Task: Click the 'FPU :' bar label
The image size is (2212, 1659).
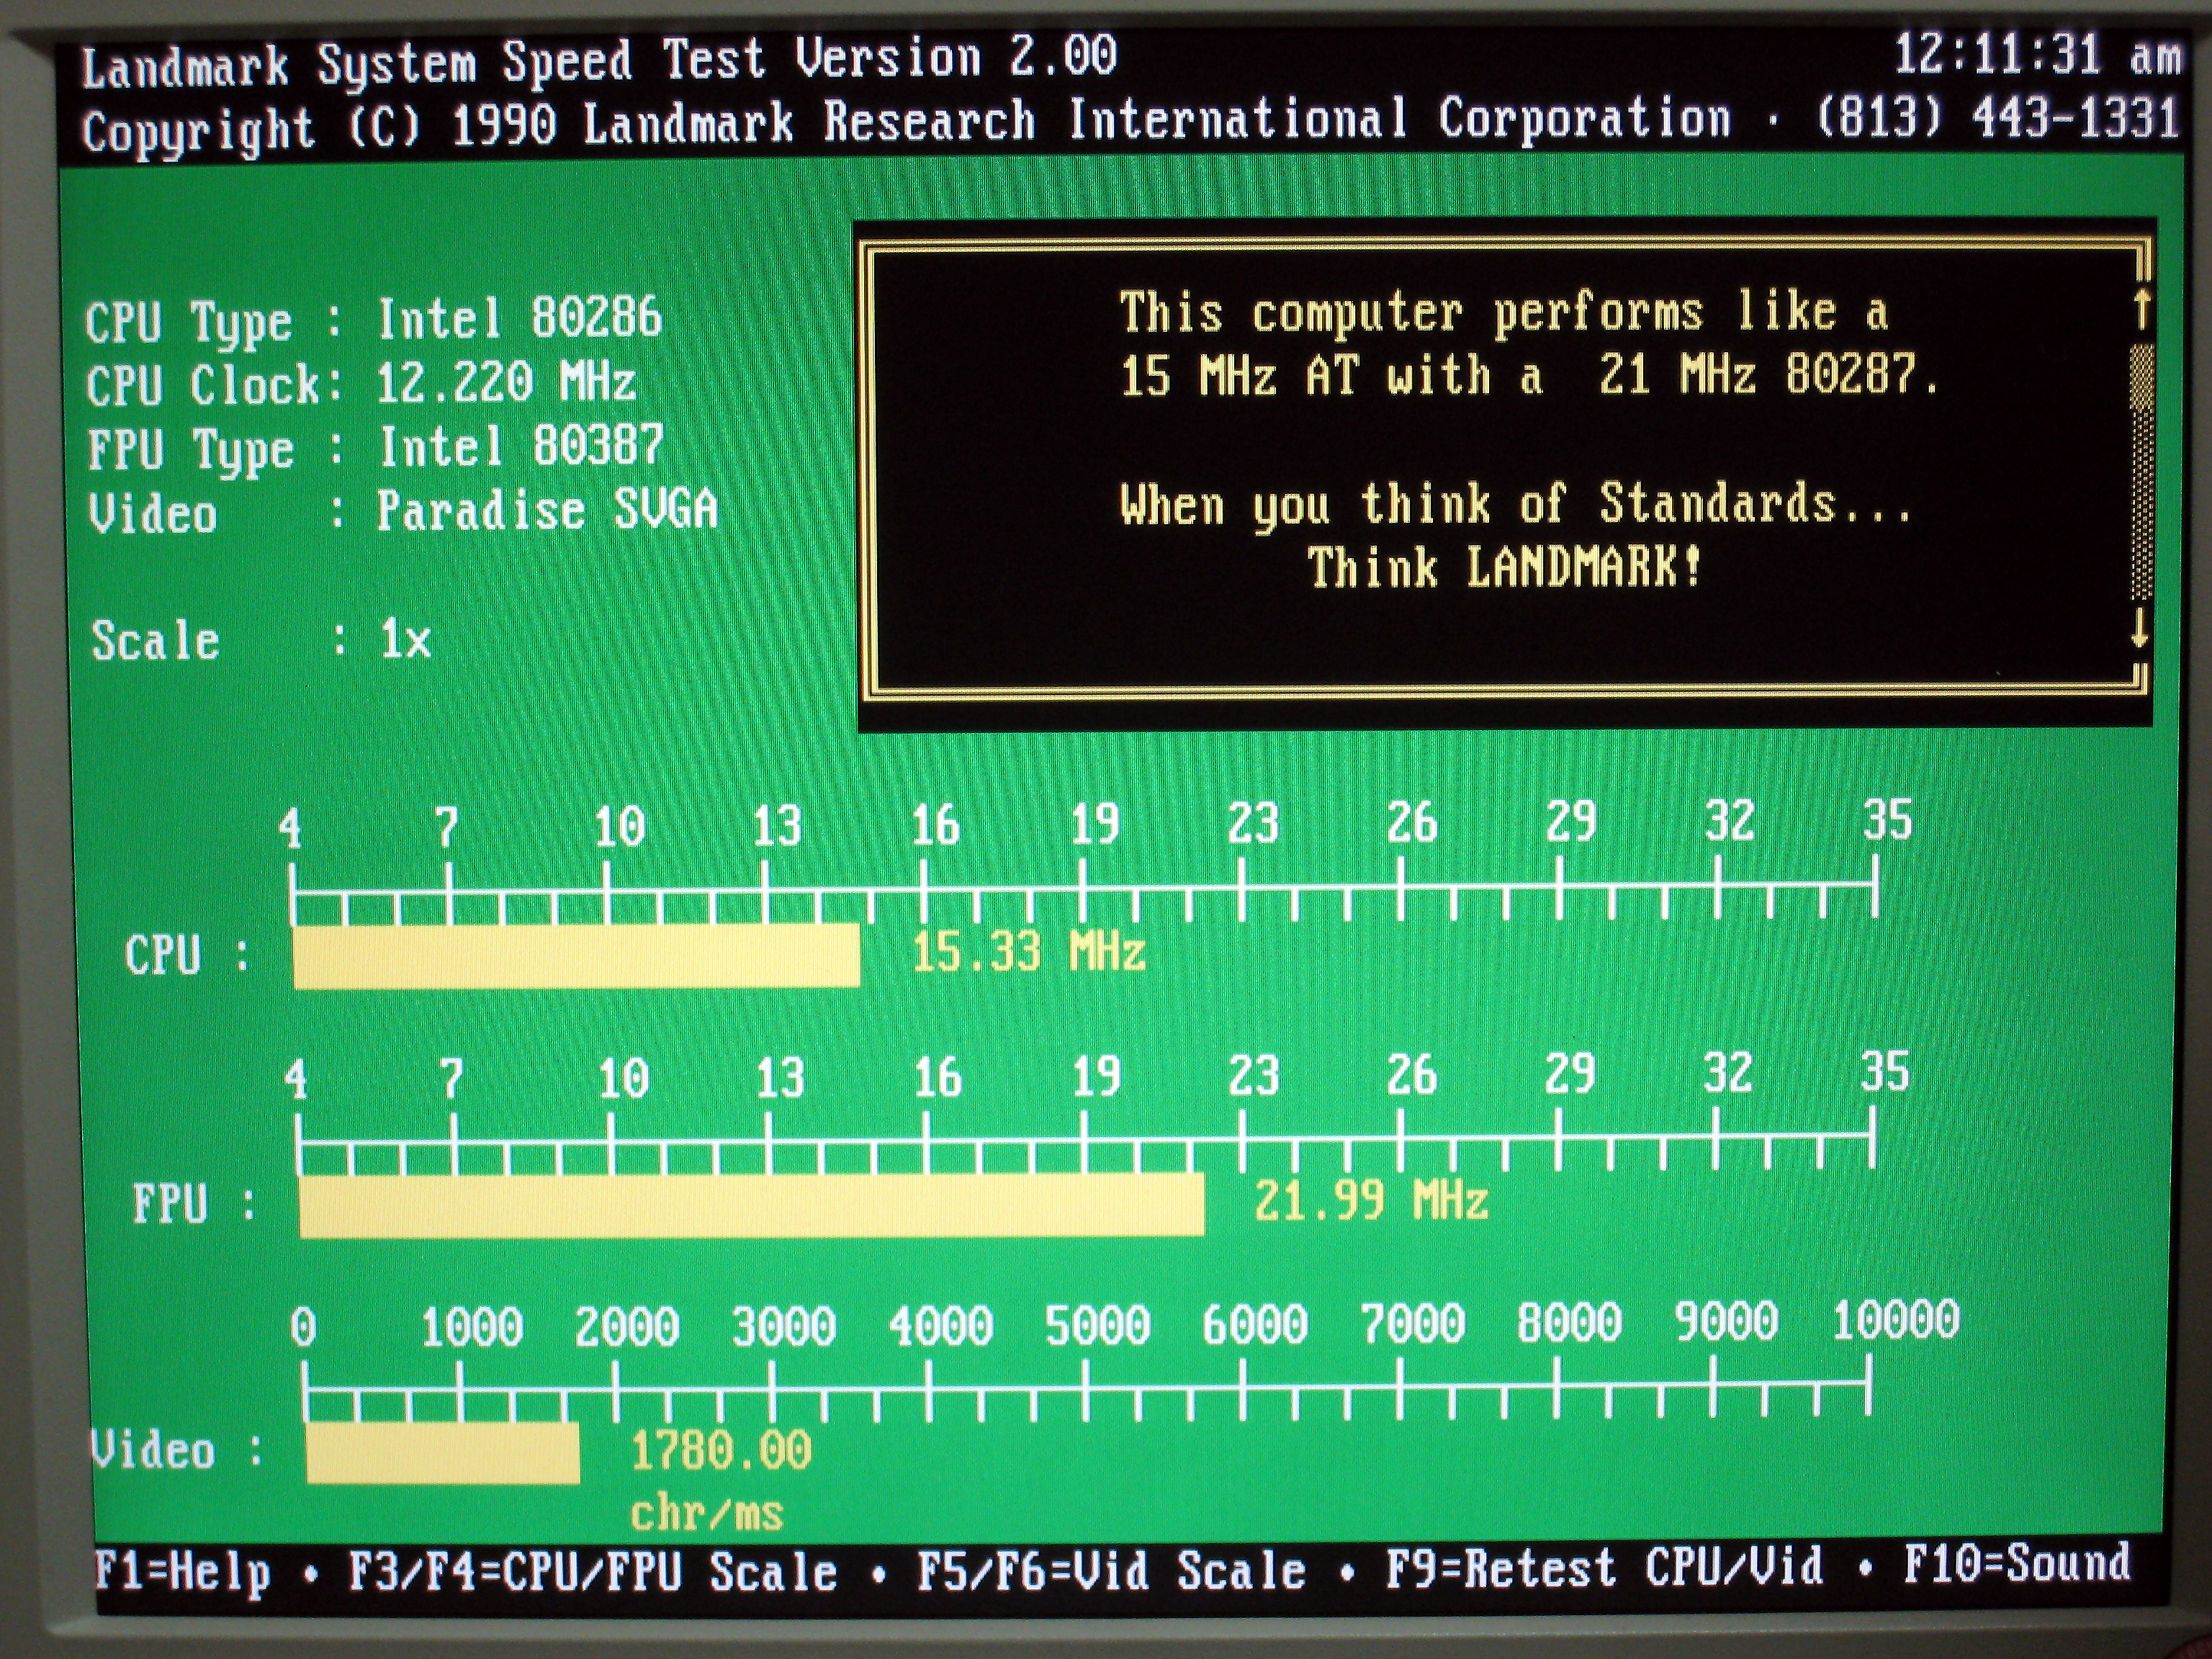Action: pyautogui.click(x=194, y=1203)
